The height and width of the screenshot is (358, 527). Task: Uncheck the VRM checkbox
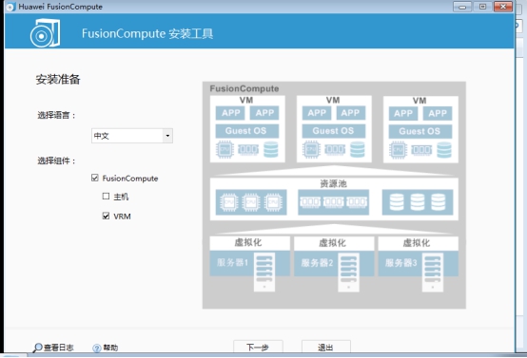(106, 217)
